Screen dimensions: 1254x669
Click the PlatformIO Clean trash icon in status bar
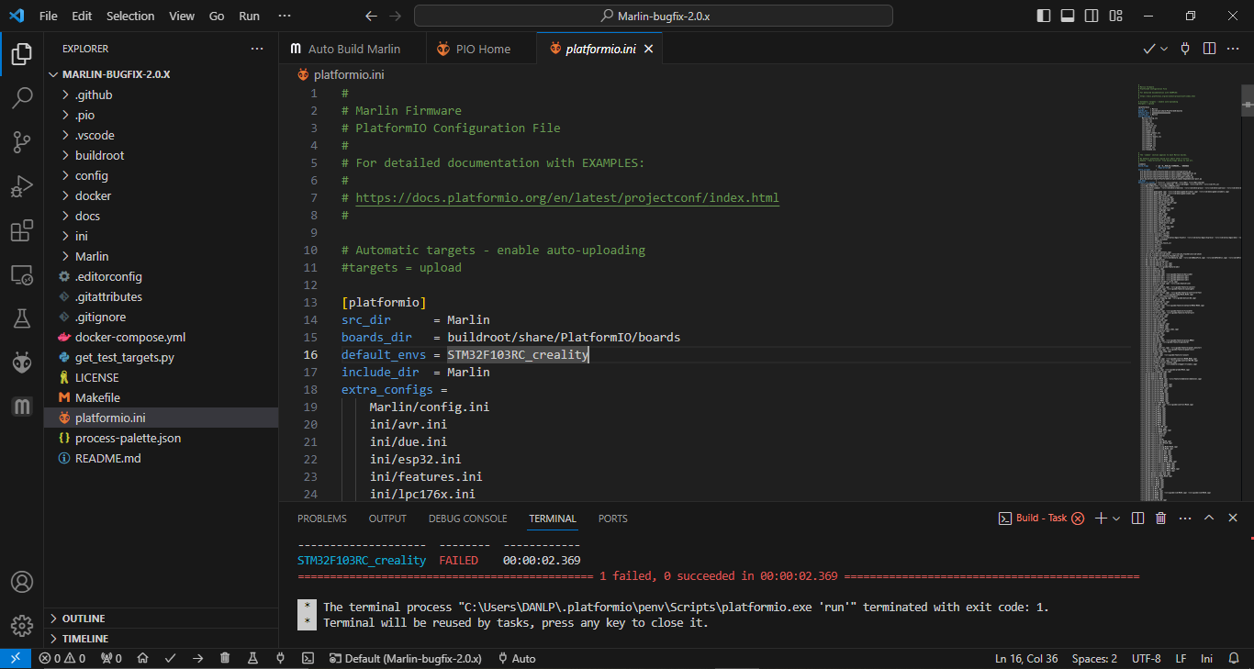tap(225, 658)
